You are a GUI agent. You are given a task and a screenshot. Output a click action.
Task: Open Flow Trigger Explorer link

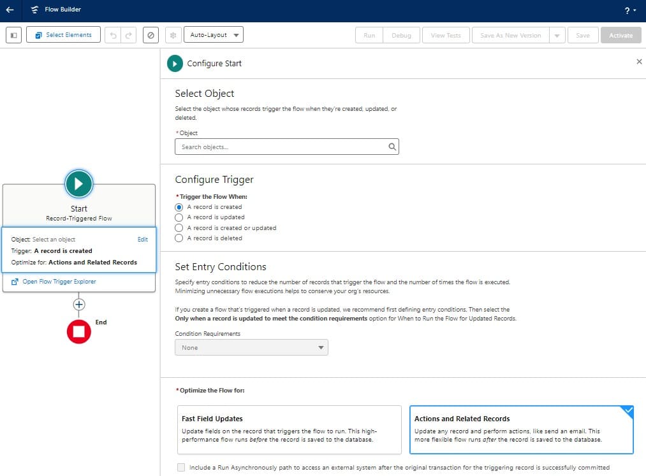coord(59,282)
